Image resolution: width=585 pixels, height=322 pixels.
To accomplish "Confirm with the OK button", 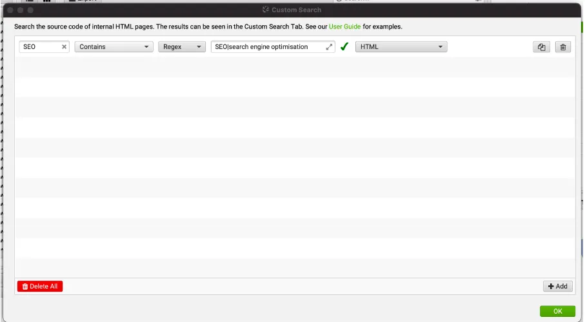I will (557, 311).
